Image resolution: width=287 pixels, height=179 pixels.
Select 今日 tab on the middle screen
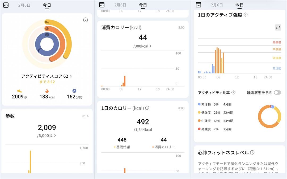click(143, 5)
